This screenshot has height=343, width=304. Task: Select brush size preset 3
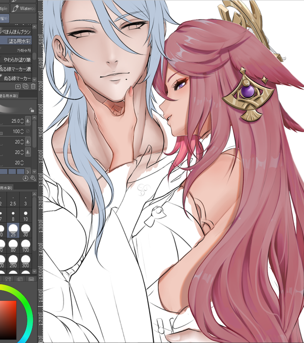point(26,200)
